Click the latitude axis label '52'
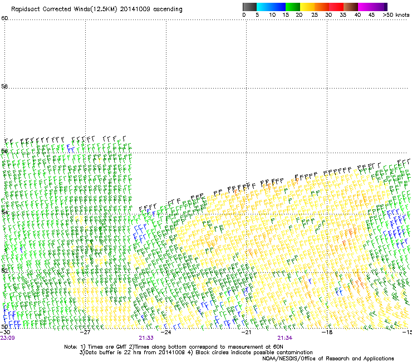This screenshot has width=412, height=362. point(4,271)
